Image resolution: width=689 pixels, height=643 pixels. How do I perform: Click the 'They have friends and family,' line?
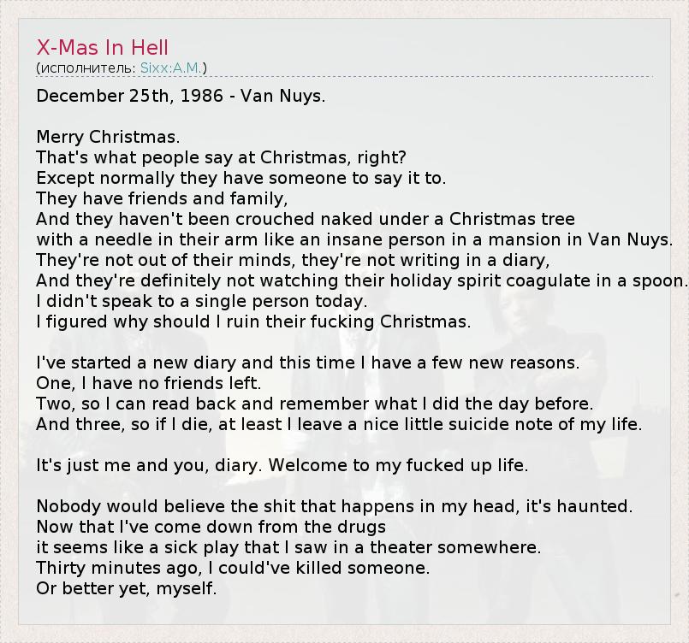tap(162, 198)
